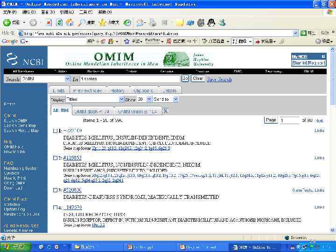The image size is (336, 252).
Task: Click the Go search button
Action: point(185,78)
